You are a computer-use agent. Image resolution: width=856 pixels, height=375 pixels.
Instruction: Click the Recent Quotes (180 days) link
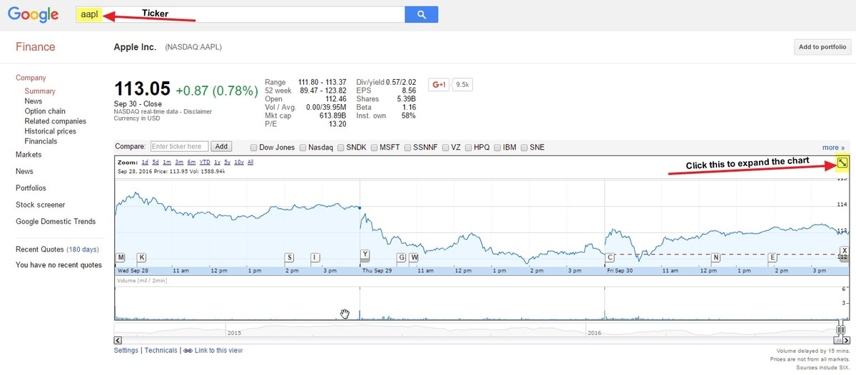coord(57,250)
